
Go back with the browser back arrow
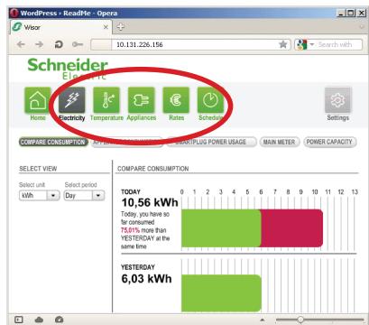[x=21, y=44]
